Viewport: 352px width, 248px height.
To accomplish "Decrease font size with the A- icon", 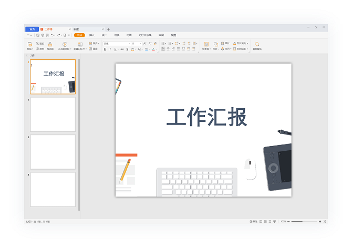I will (150, 43).
